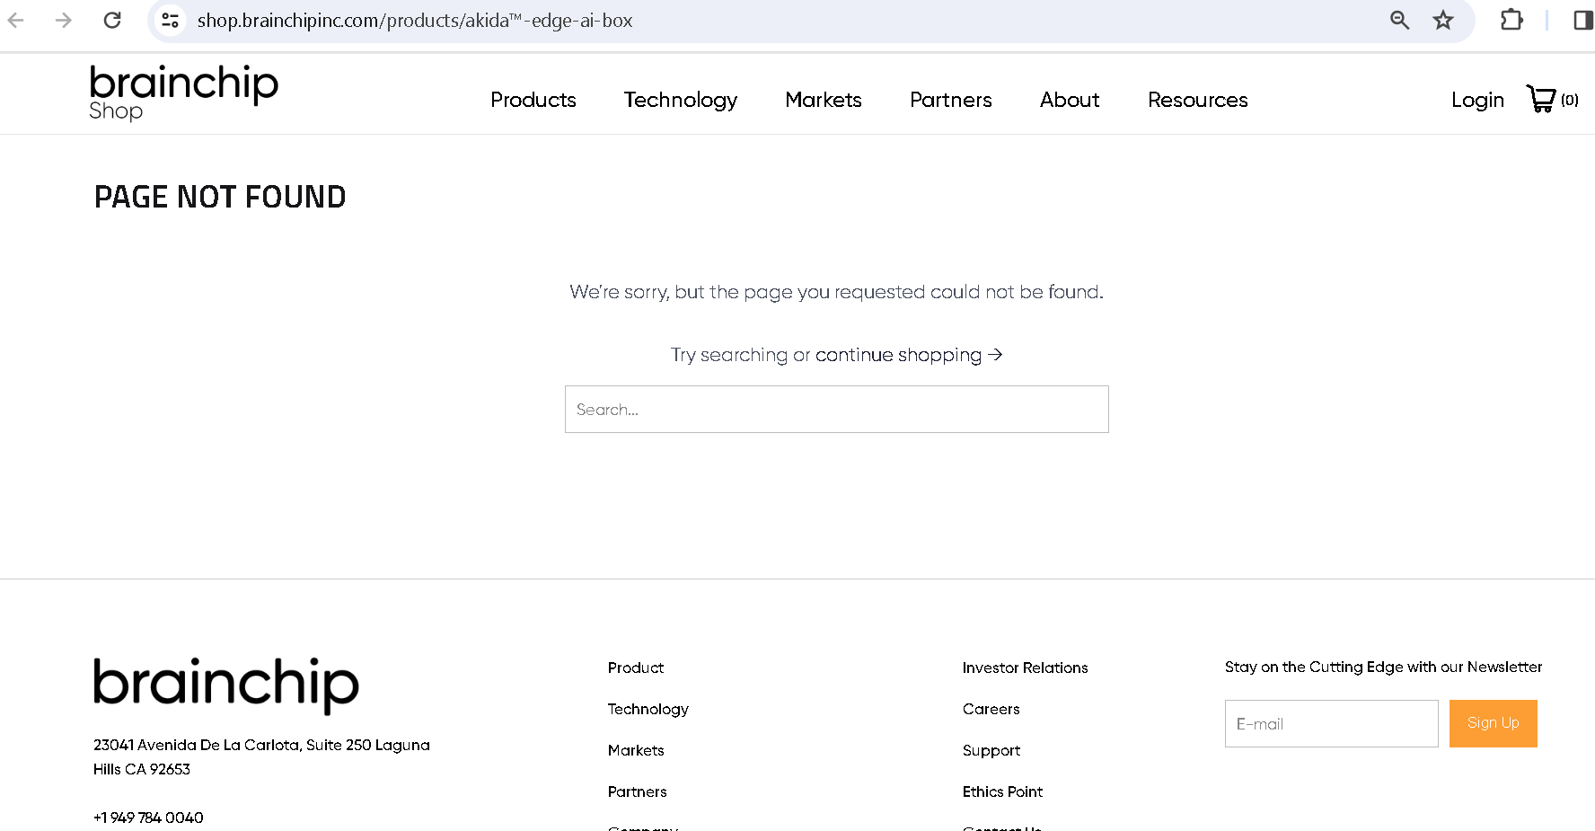Go back using the browser back arrow

tap(16, 20)
